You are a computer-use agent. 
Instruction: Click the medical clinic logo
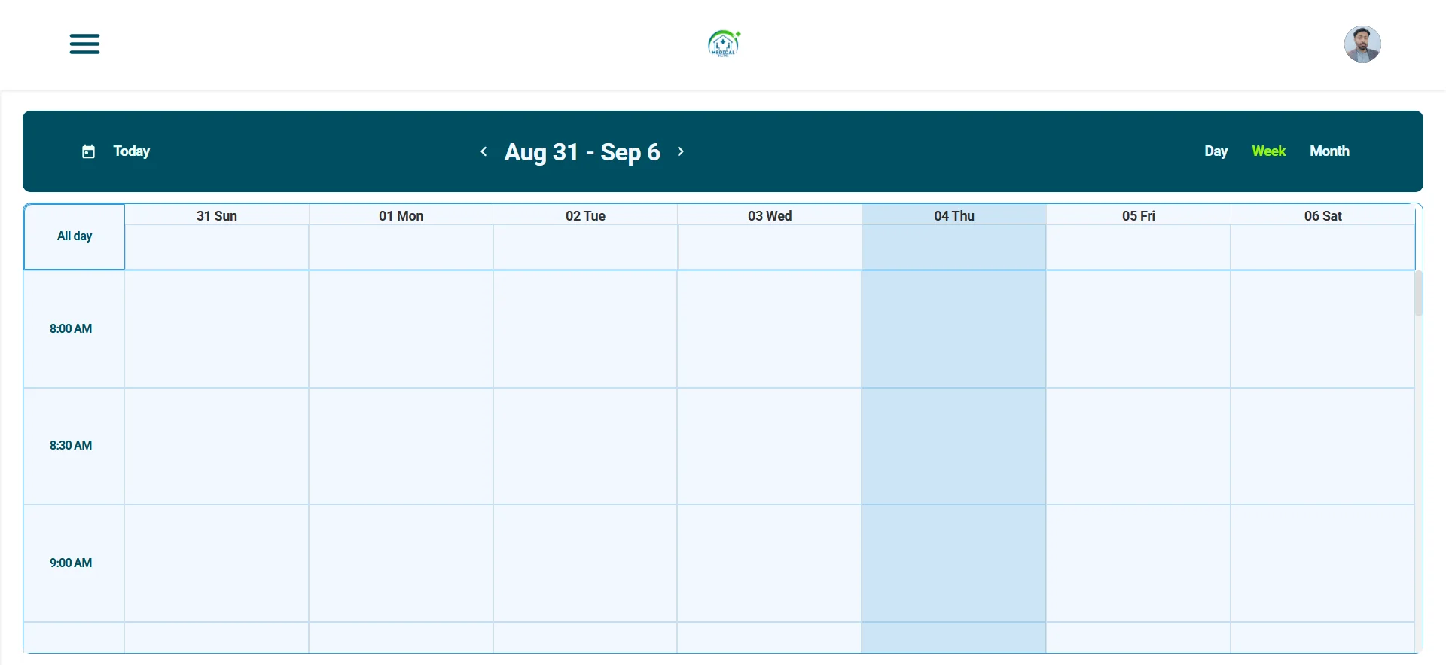724,44
